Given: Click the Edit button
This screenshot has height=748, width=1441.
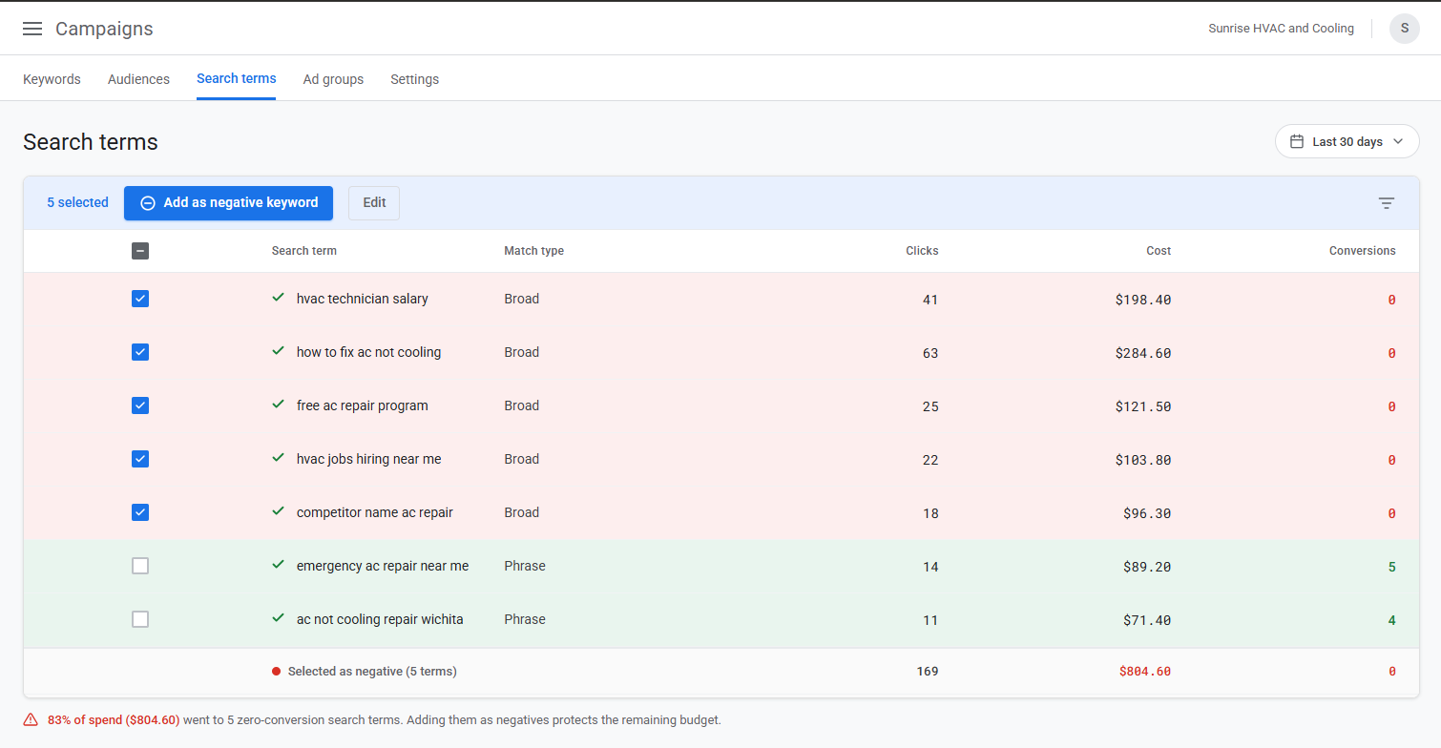Looking at the screenshot, I should [374, 203].
